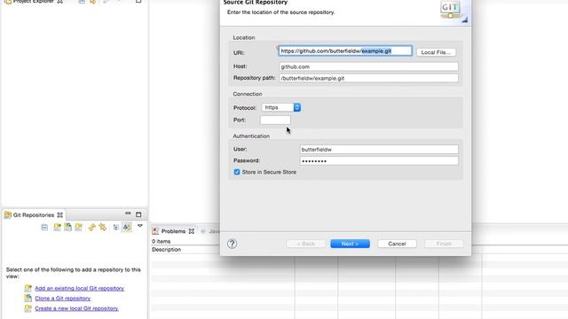This screenshot has height=319, width=568.
Task: Click the GIT wizard banner image
Action: 454,12
